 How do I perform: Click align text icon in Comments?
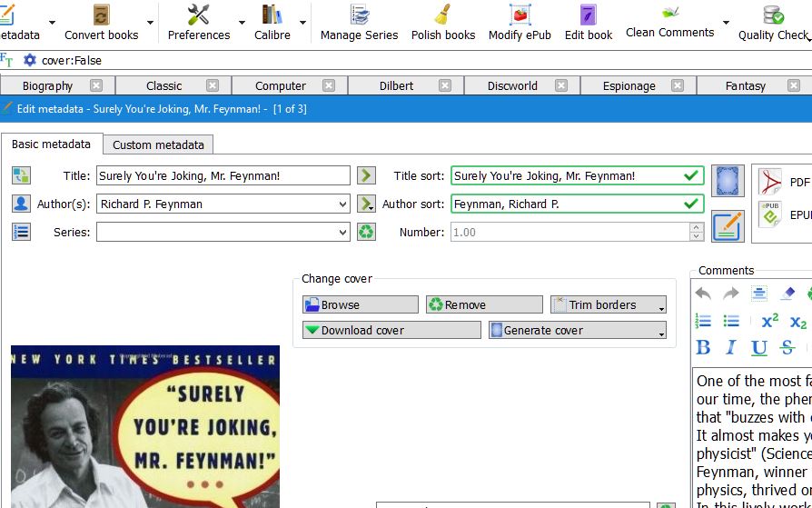(x=758, y=294)
